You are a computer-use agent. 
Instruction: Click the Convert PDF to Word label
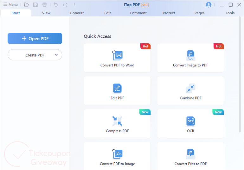click(x=117, y=65)
